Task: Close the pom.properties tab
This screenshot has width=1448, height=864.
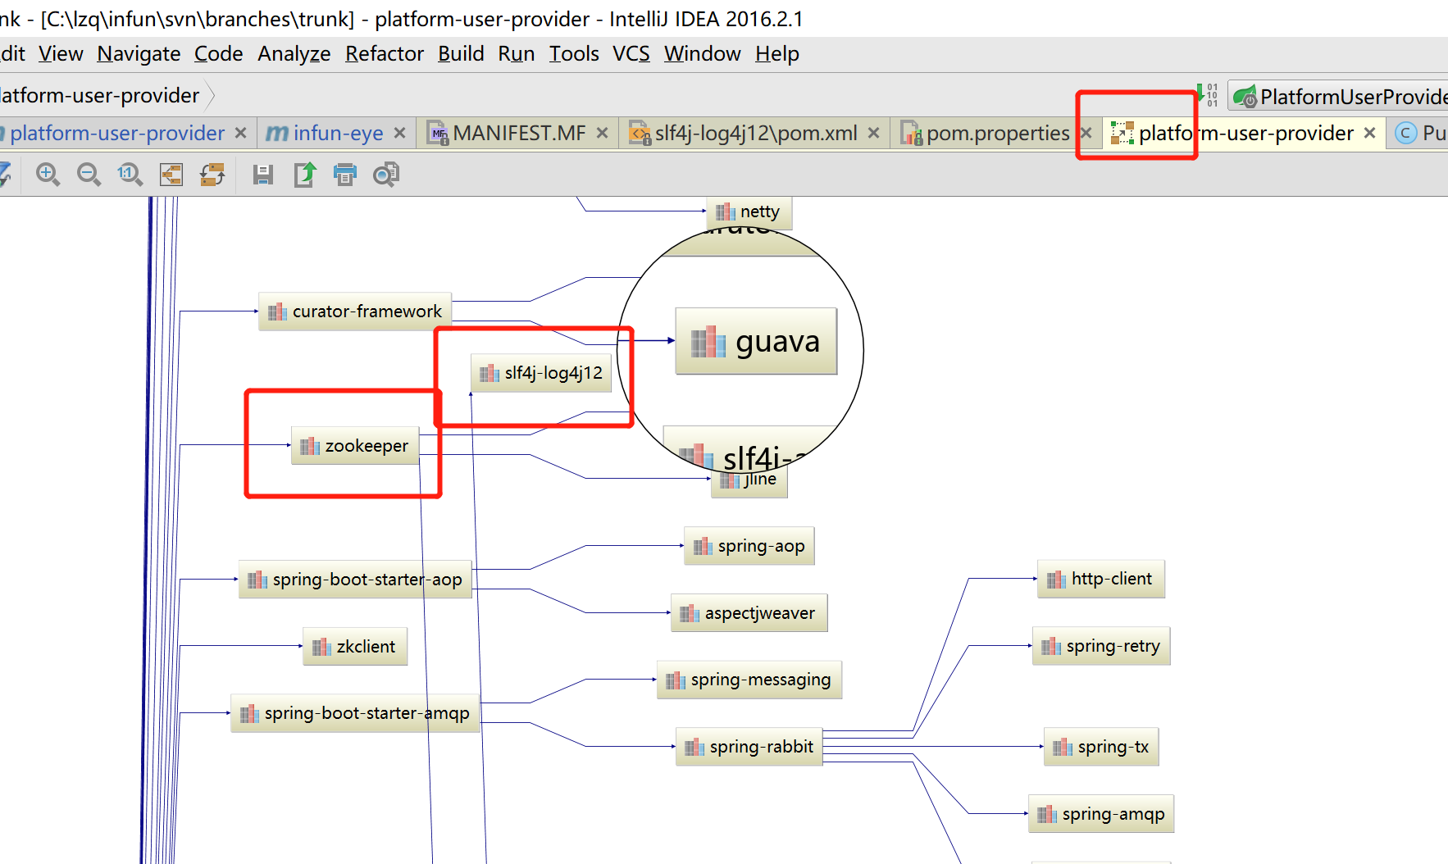Action: click(1086, 133)
